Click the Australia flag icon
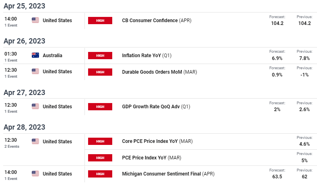The width and height of the screenshot is (317, 190). click(35, 55)
